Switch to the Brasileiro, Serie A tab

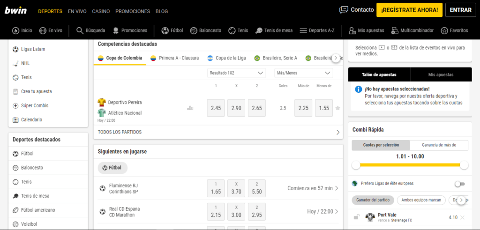point(276,58)
